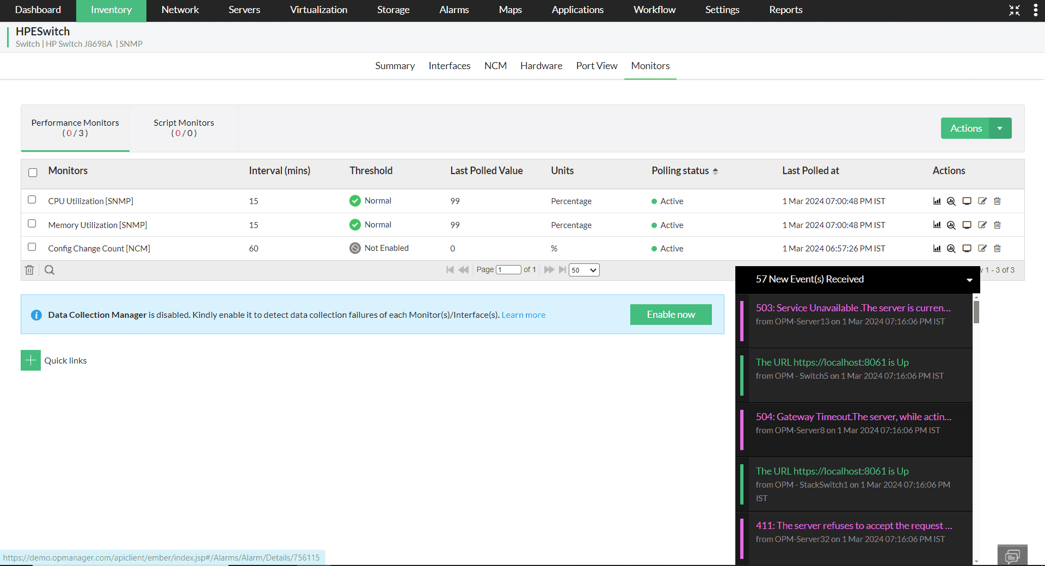Open the chat icon at bottom right
Screen dimensions: 1045x566
pos(1012,556)
